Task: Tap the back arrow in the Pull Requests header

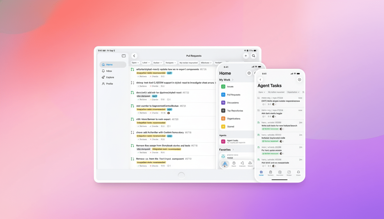Action: [x=134, y=56]
